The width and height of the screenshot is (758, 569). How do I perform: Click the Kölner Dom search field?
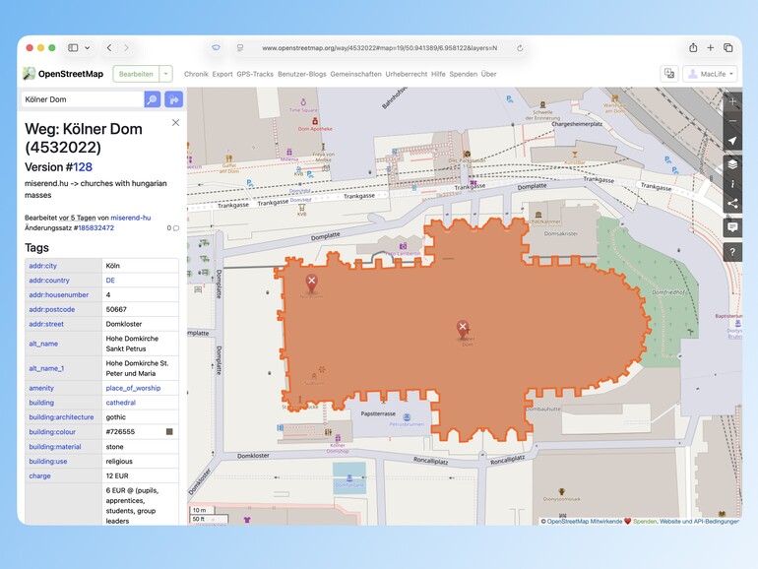83,99
